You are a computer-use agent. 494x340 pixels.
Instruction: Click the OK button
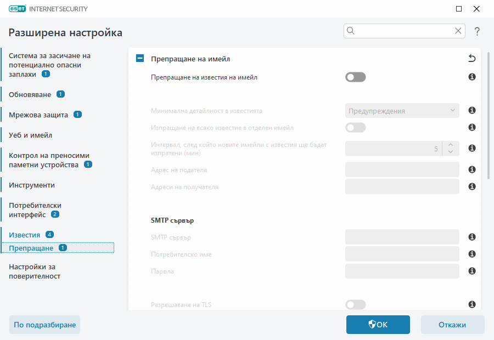click(378, 325)
